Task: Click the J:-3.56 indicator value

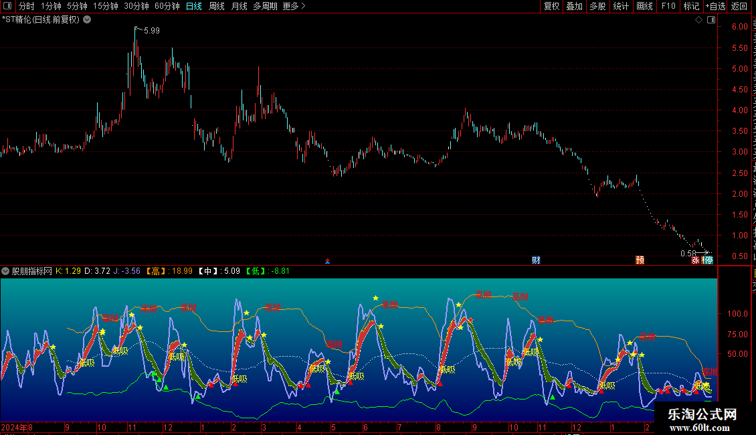Action: [127, 271]
